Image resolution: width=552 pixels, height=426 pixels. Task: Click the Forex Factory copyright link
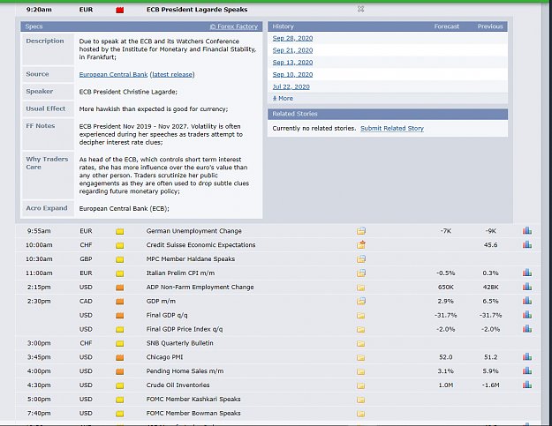point(234,26)
